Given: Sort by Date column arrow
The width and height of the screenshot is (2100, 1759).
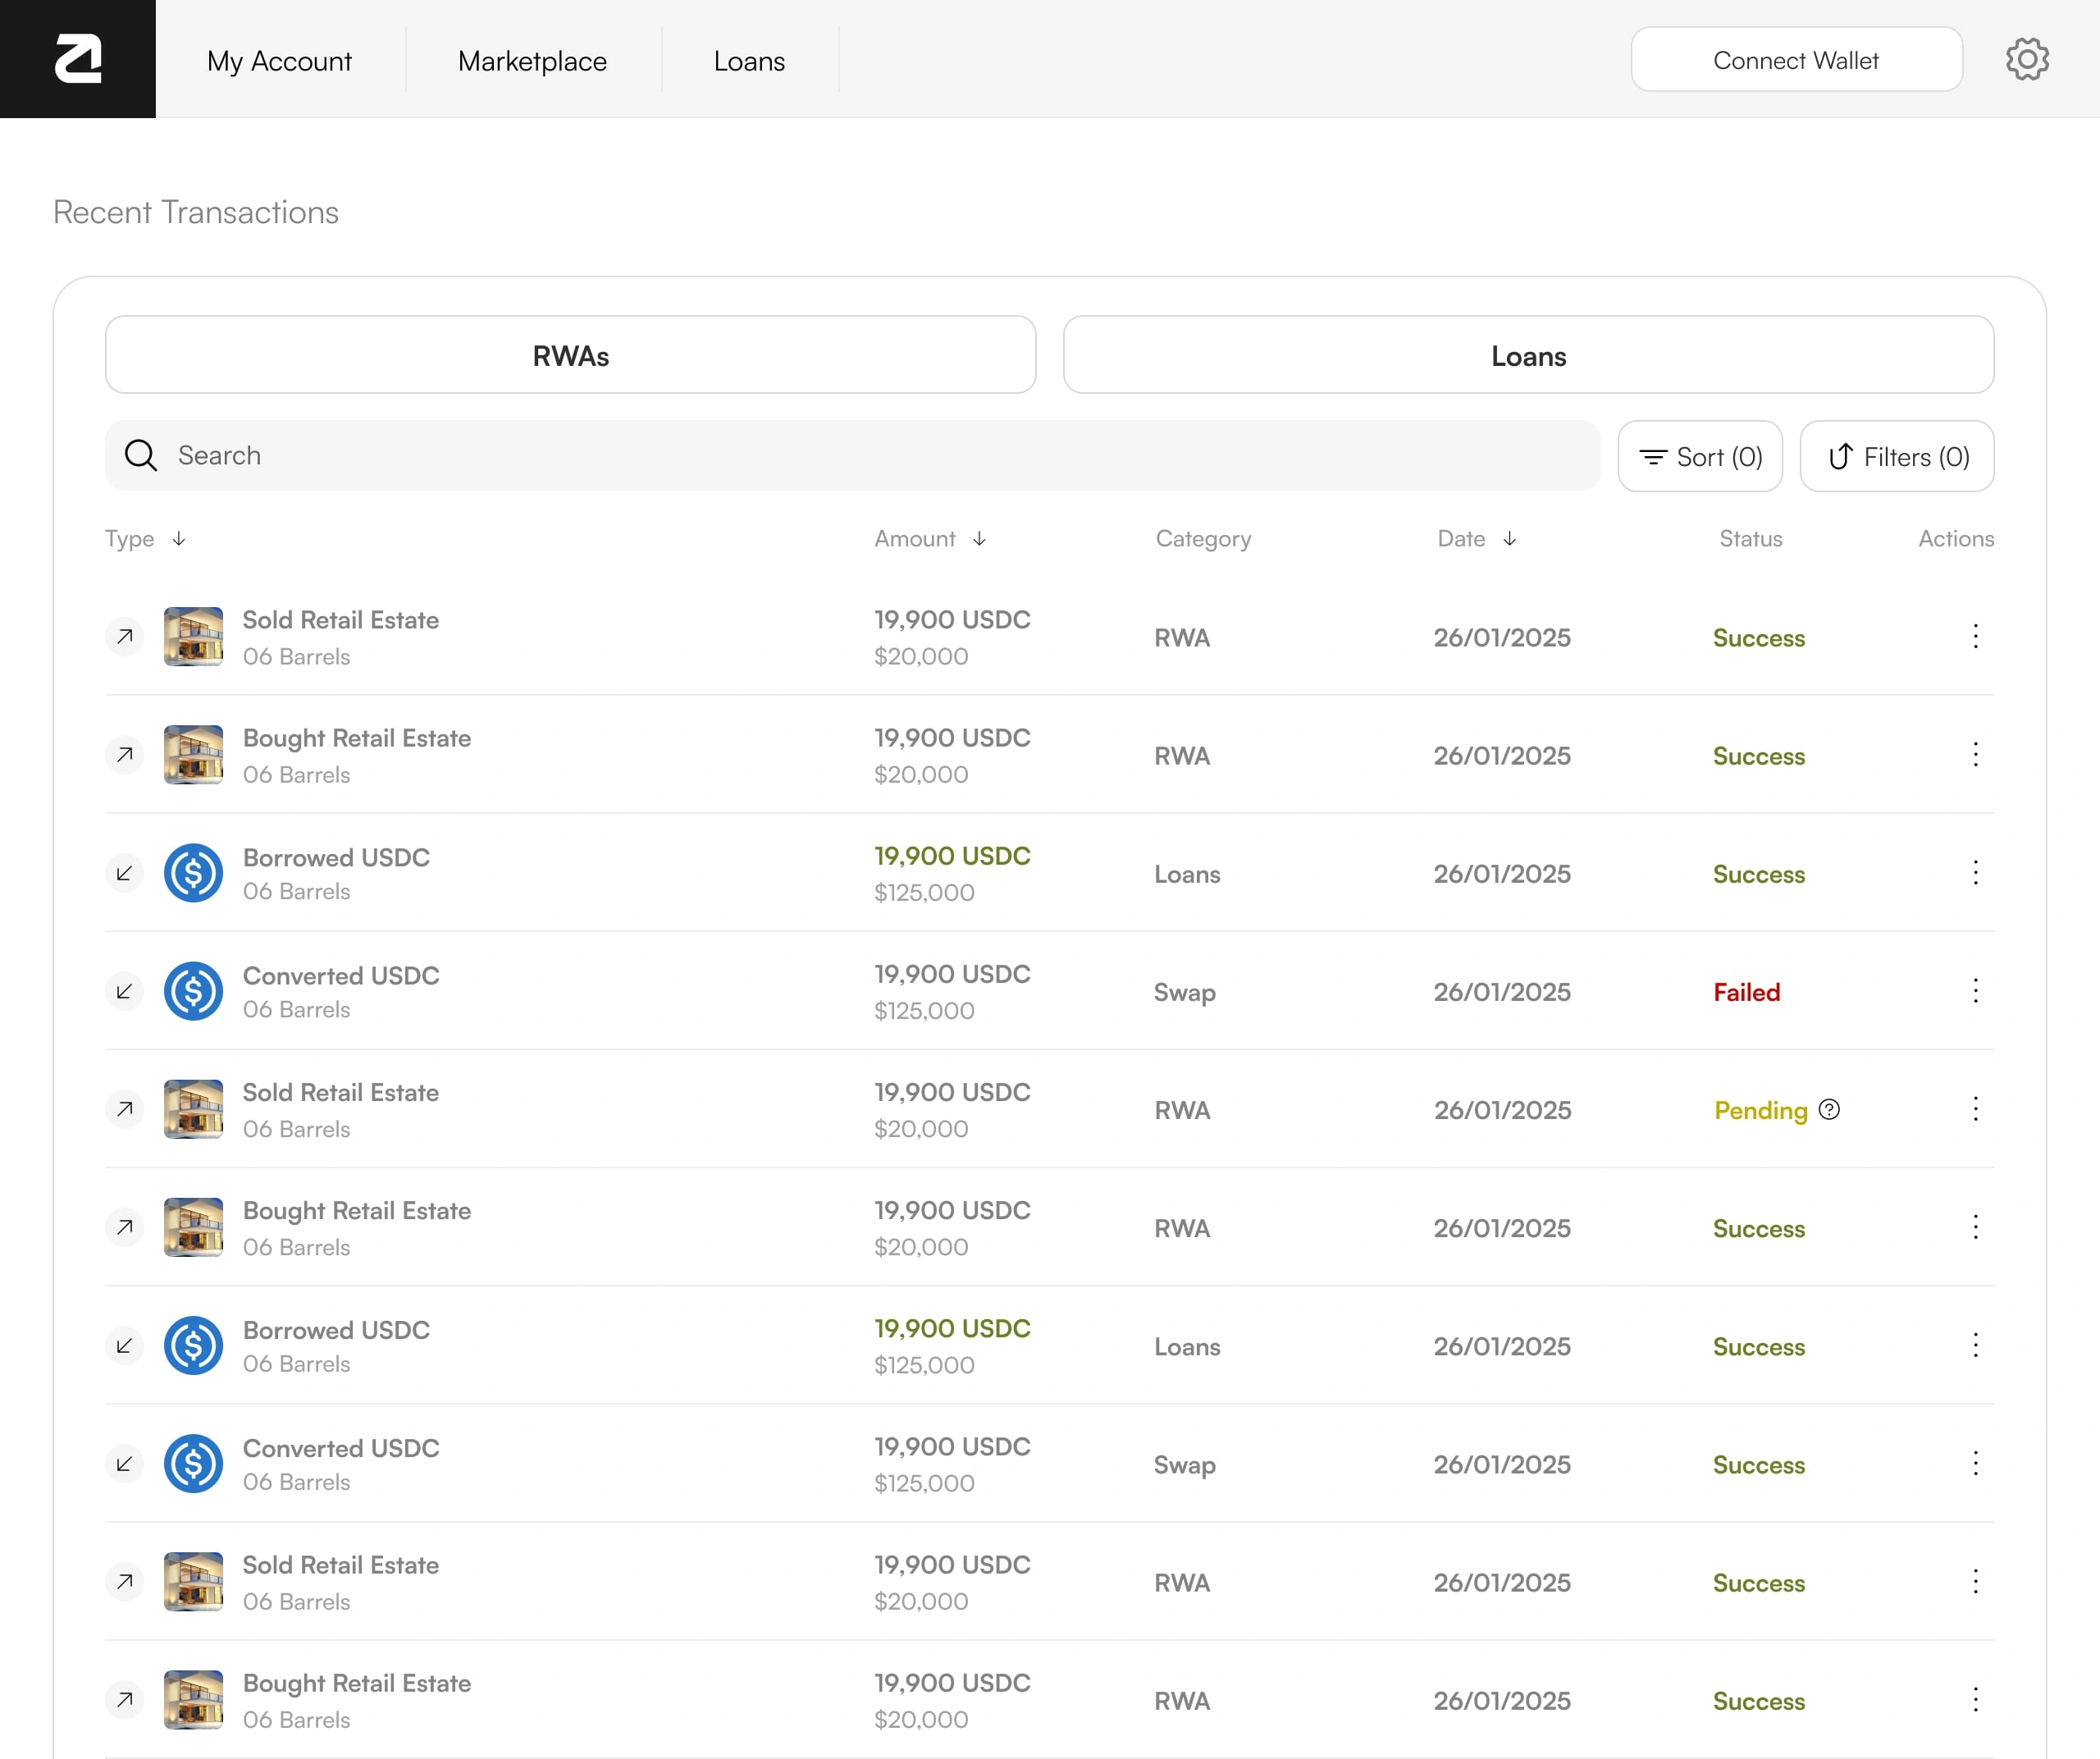Looking at the screenshot, I should coord(1509,539).
